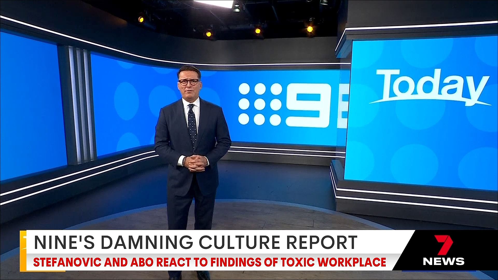Click the headline "NINE'S DAMNING CULTURE REPORT"
Viewport: 498px width, 280px height.
196,242
